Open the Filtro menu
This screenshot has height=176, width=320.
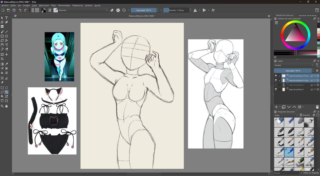click(x=54, y=5)
